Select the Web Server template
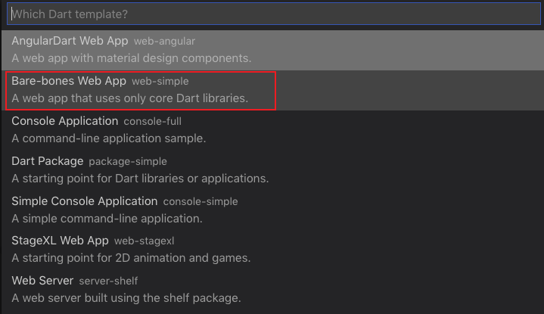This screenshot has width=544, height=314. point(272,289)
